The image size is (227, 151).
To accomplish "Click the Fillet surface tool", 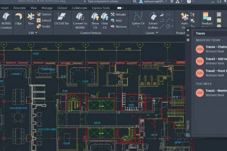I will [18, 19].
